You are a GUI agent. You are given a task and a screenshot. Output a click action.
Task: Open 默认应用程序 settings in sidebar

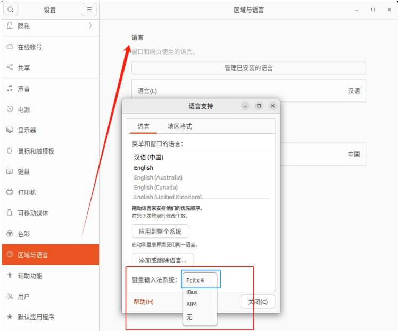[x=50, y=317]
